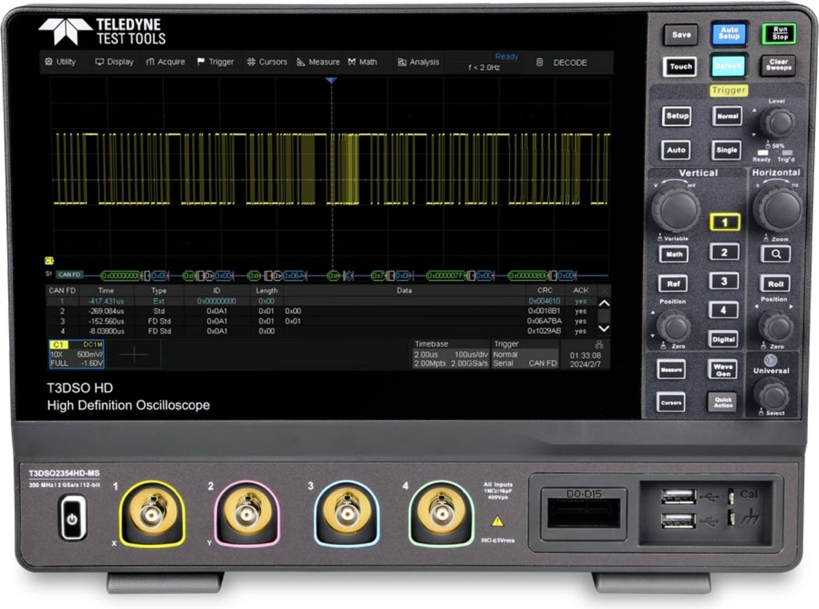
Task: Toggle channel 4 button
Action: tap(724, 310)
